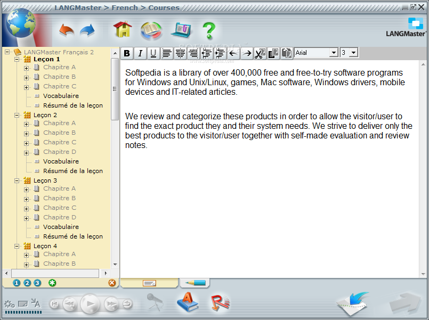Click tree level 3 button

[x=37, y=283]
